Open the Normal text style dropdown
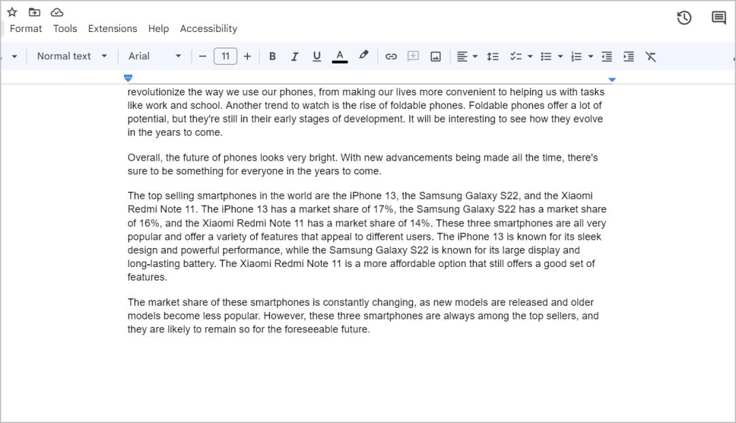Viewport: 736px width, 423px height. tap(72, 57)
